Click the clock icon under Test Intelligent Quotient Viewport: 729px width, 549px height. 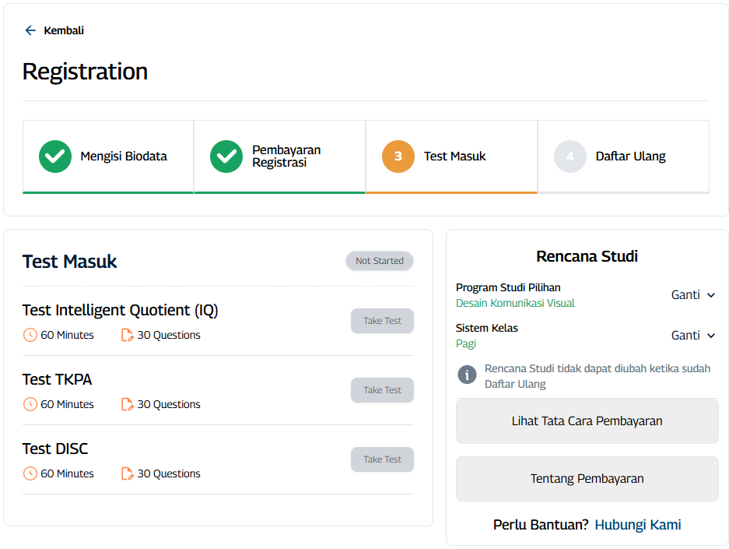pos(30,335)
